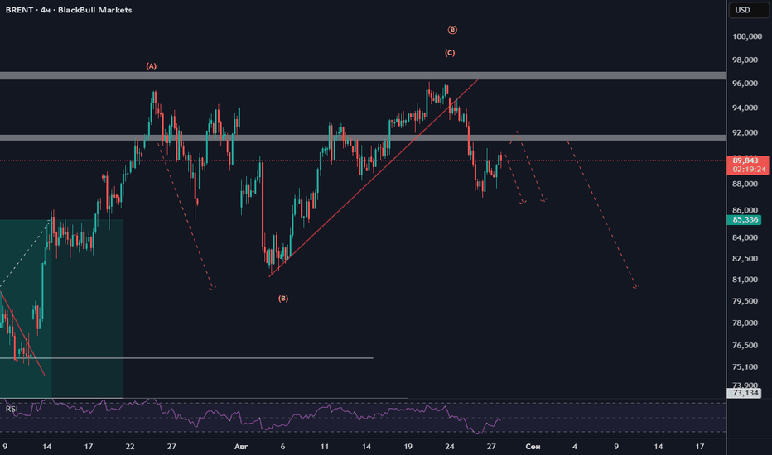The image size is (772, 455).
Task: Click the 73,134 price label
Action: (x=744, y=393)
